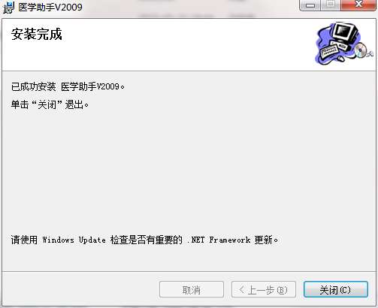The height and width of the screenshot is (308, 378).
Task: Close the window using the red X
Action: pos(358,5)
